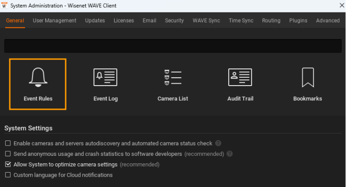
Task: Open the Security tab
Action: tap(175, 20)
